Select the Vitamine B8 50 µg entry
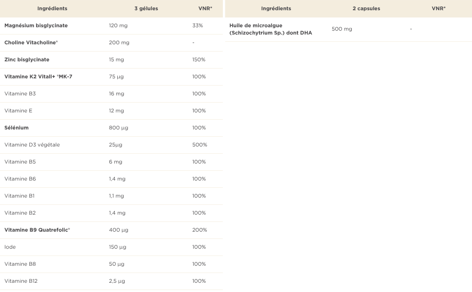 point(20,264)
